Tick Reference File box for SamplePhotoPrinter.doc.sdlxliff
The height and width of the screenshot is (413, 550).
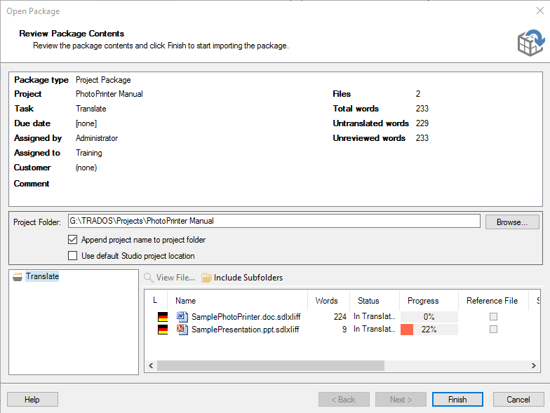[x=494, y=317]
